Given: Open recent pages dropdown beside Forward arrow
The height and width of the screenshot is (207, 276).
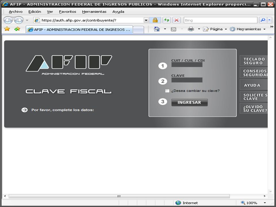Looking at the screenshot, I should (27, 20).
